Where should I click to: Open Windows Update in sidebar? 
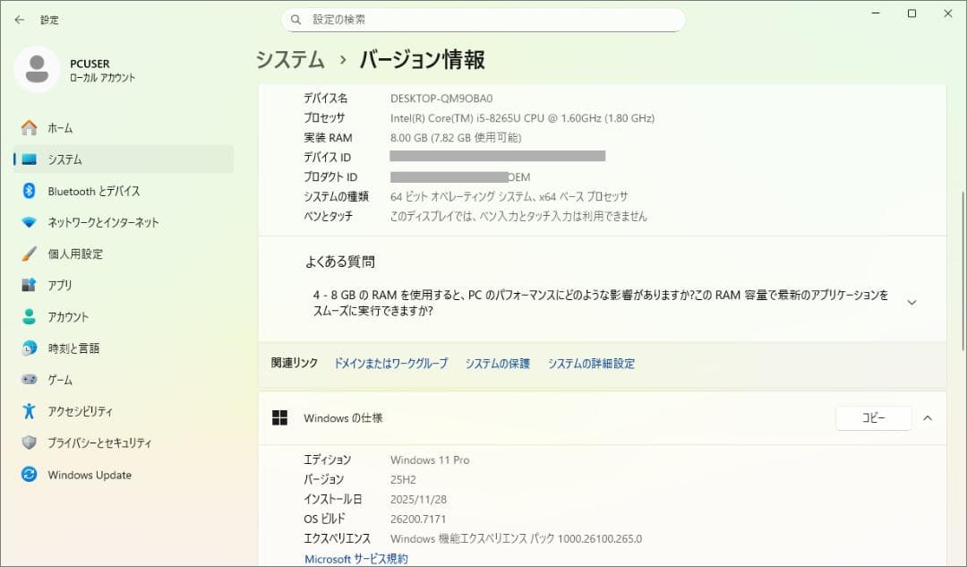pyautogui.click(x=90, y=475)
